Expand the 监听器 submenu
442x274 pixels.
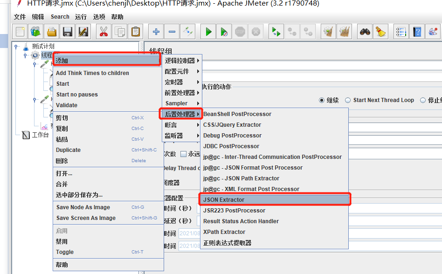click(x=182, y=136)
